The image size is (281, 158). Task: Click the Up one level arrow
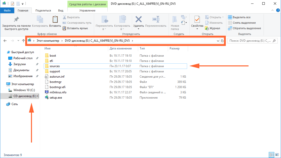(23, 41)
